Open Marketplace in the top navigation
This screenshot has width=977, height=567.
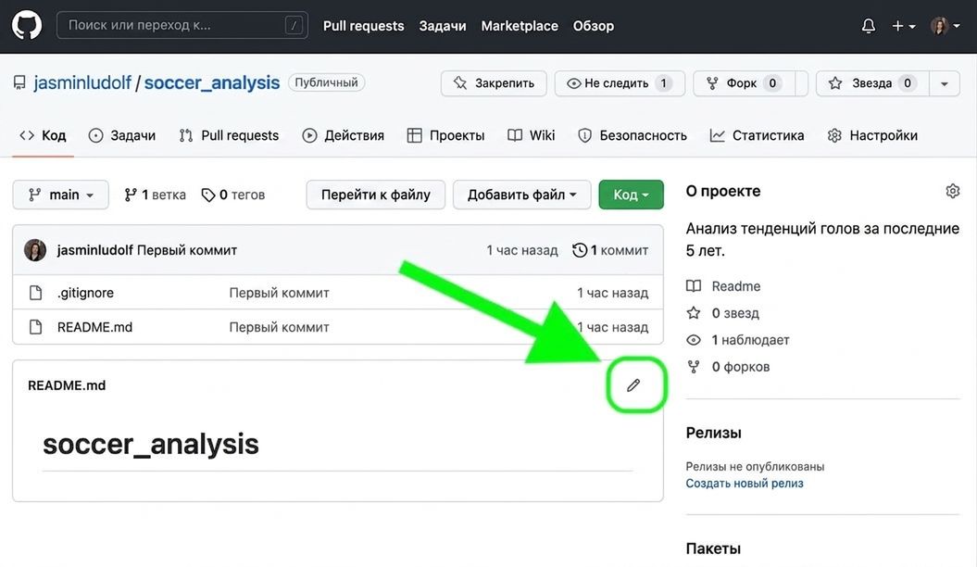520,26
